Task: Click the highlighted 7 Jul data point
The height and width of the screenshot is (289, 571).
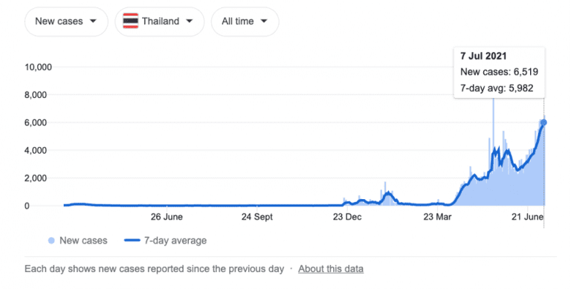Action: pyautogui.click(x=543, y=123)
